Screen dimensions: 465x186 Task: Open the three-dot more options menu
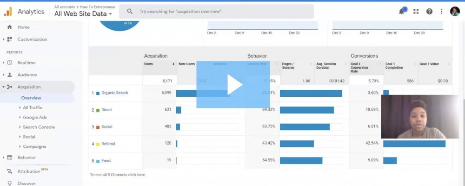pyautogui.click(x=442, y=12)
